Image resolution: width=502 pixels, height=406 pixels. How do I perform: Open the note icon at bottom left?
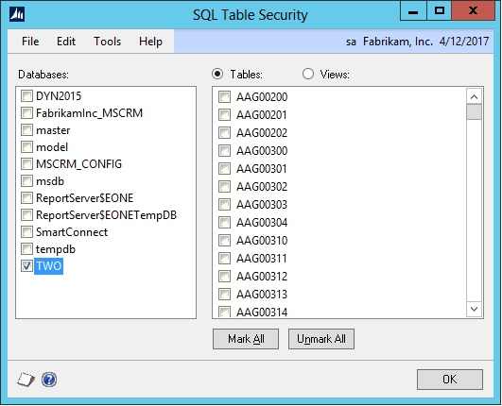pyautogui.click(x=26, y=380)
